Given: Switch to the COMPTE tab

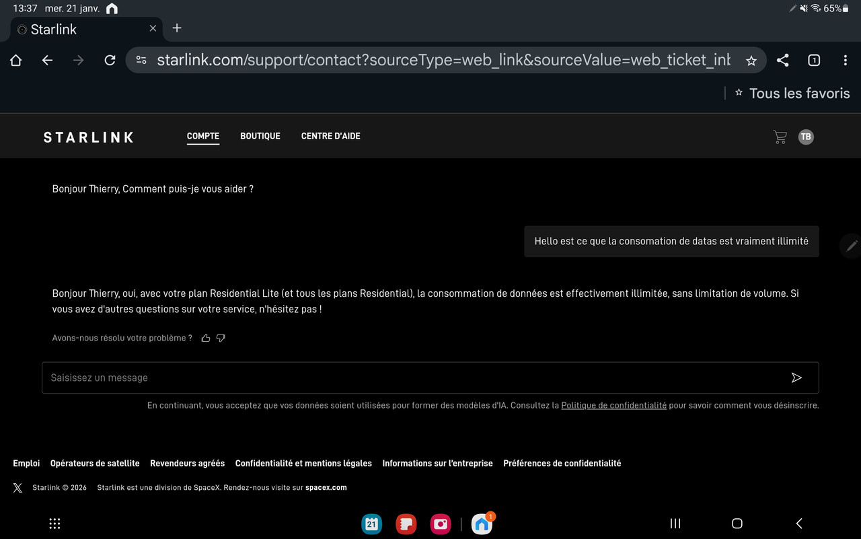Looking at the screenshot, I should [x=202, y=136].
